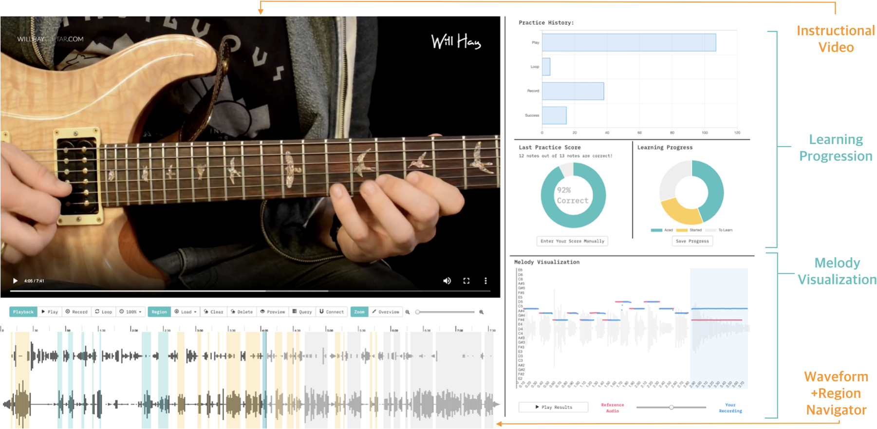Toggle Loop playback
Screen dimensions: 877x429
[x=104, y=312]
